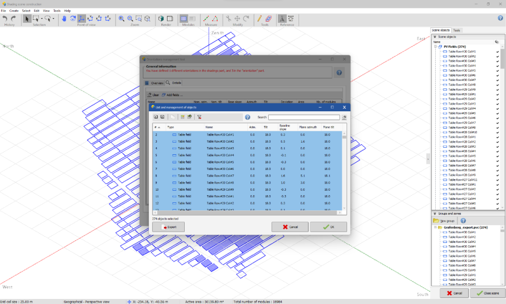Click the Search input field

[304, 117]
